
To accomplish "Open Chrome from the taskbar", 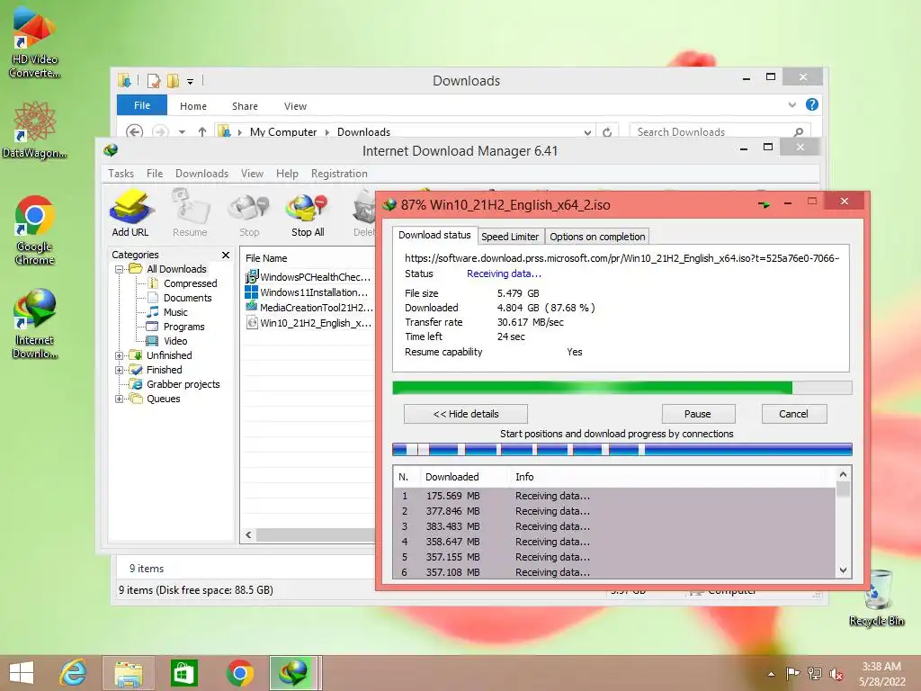I will click(x=239, y=673).
